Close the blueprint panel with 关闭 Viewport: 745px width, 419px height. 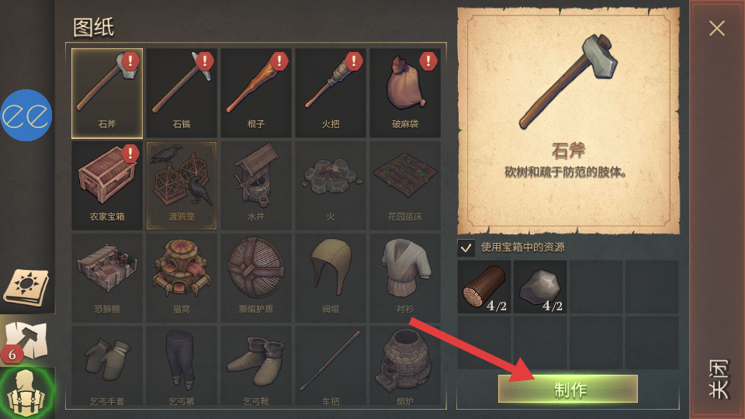click(717, 209)
